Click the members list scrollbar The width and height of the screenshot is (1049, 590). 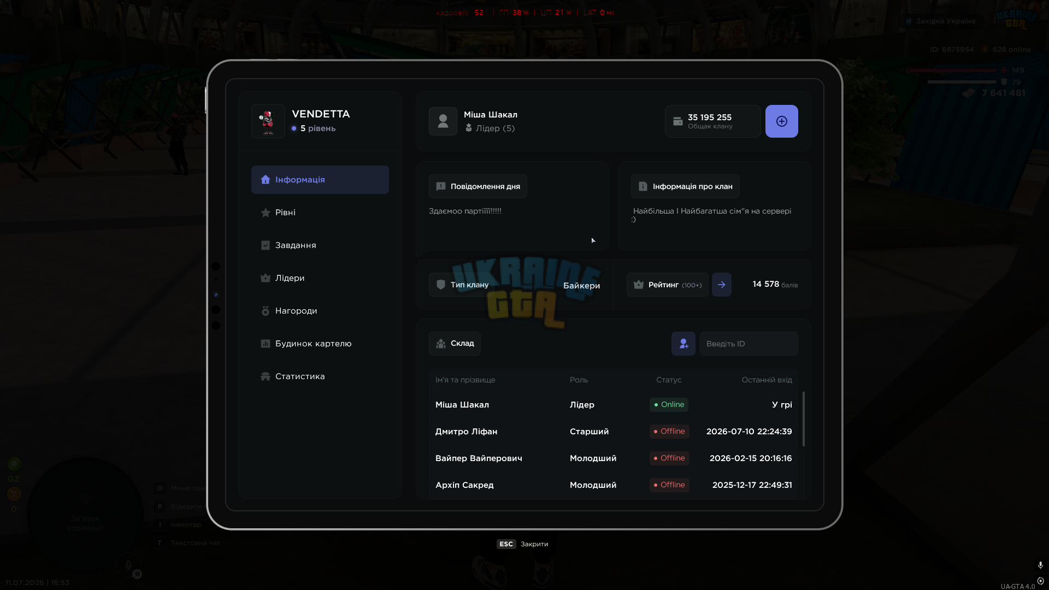coord(803,418)
